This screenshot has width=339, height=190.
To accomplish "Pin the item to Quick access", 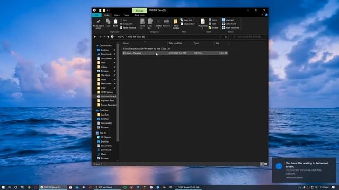I will pyautogui.click(x=99, y=24).
